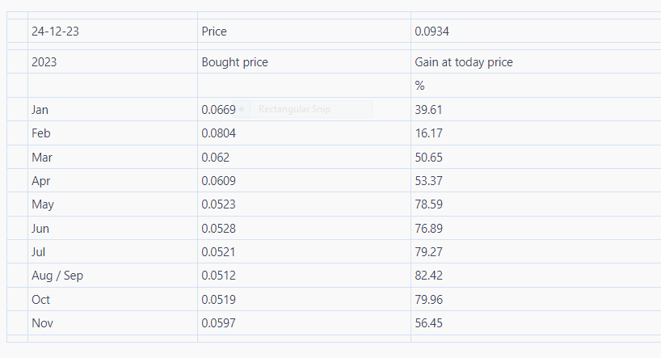Select the Jan gain value 39.61

click(x=429, y=110)
